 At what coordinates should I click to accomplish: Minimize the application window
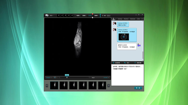[136, 15]
